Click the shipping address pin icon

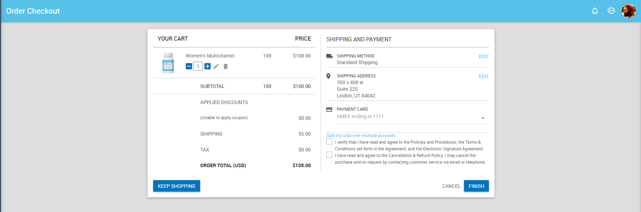click(x=328, y=76)
